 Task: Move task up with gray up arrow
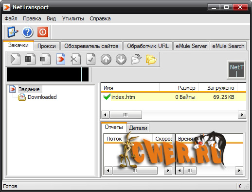point(106,59)
